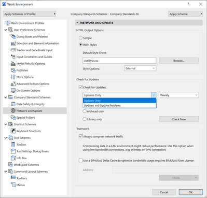Viewport: 207px width, 198px height.
Task: Toggle Check for Updates checkbox
Action: click(80, 87)
